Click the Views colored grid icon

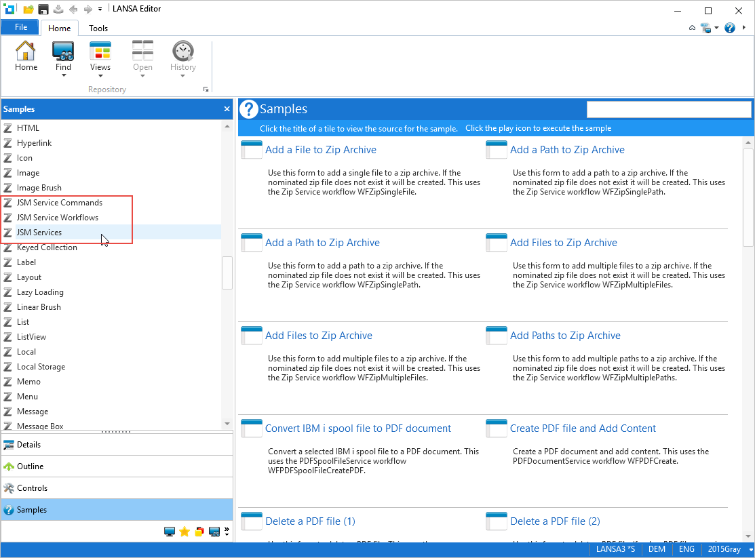pyautogui.click(x=100, y=51)
